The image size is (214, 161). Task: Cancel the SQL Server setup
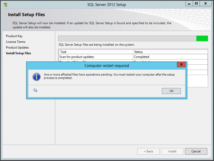coord(196,151)
